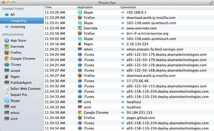Click the Private Eye window title
The height and width of the screenshot is (131, 214).
107,3
